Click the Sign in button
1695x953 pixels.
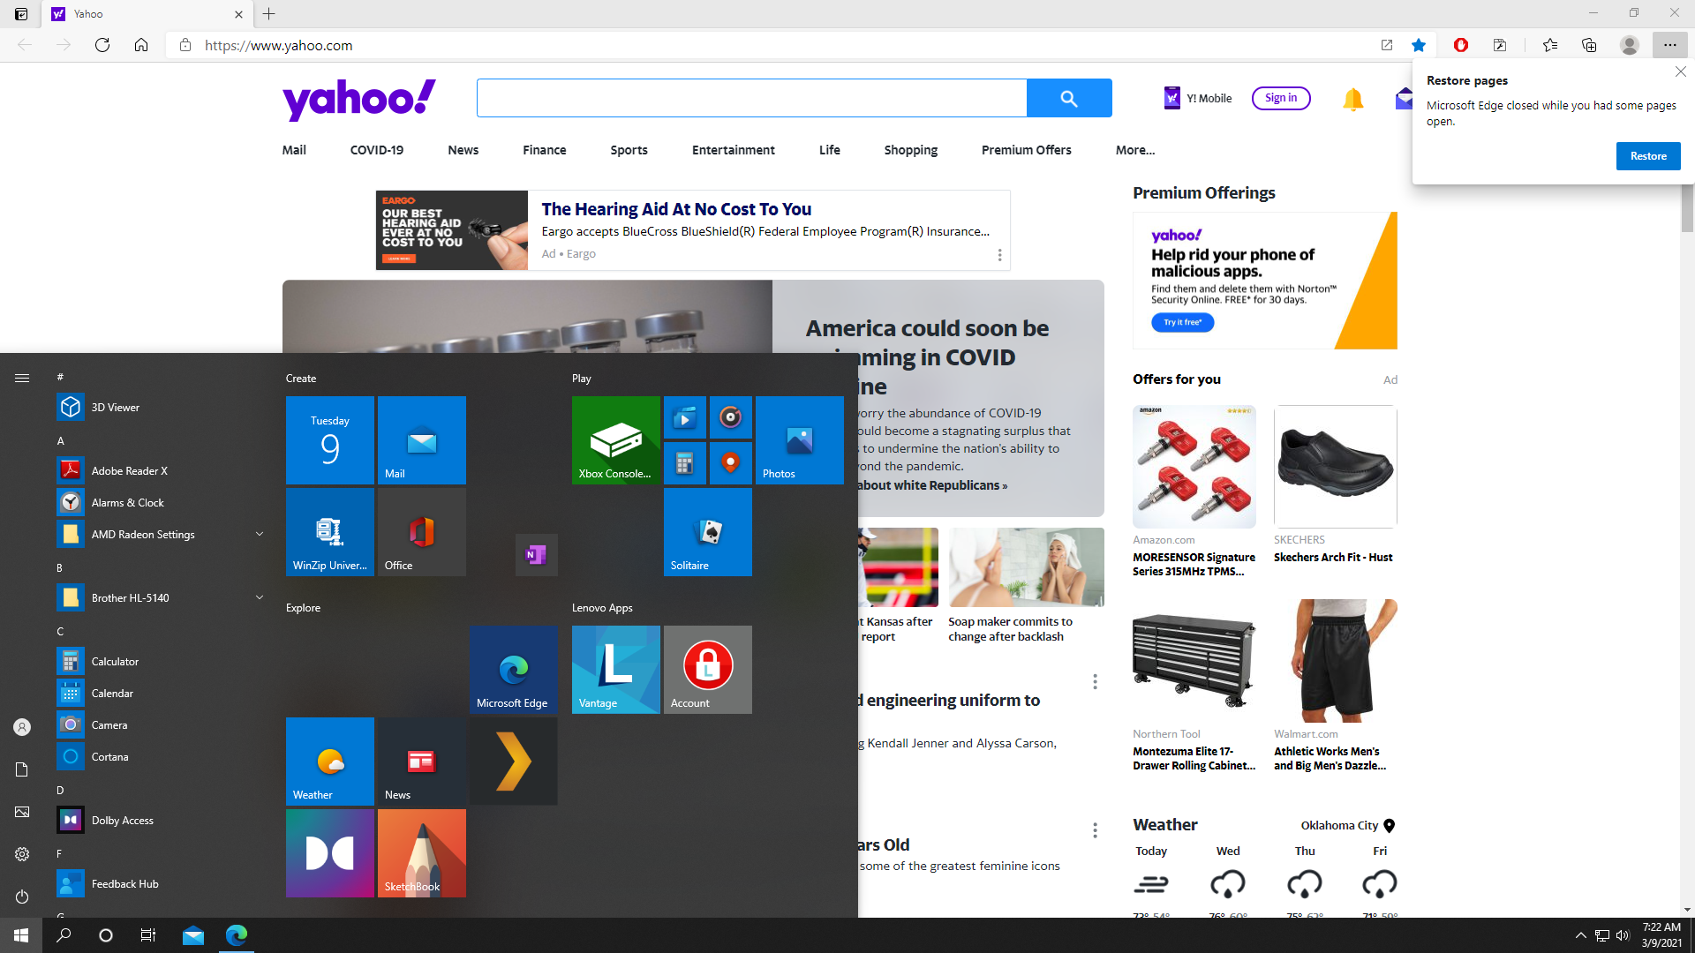[x=1280, y=98]
